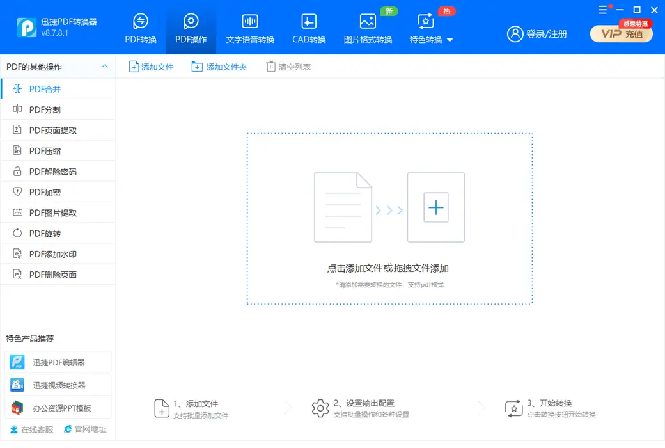Click the 官网地址 browser icon
This screenshot has height=448, width=665.
(x=68, y=429)
